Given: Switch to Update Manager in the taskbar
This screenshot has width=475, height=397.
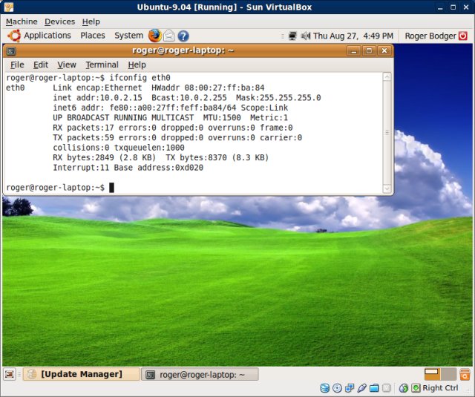Looking at the screenshot, I should [82, 374].
